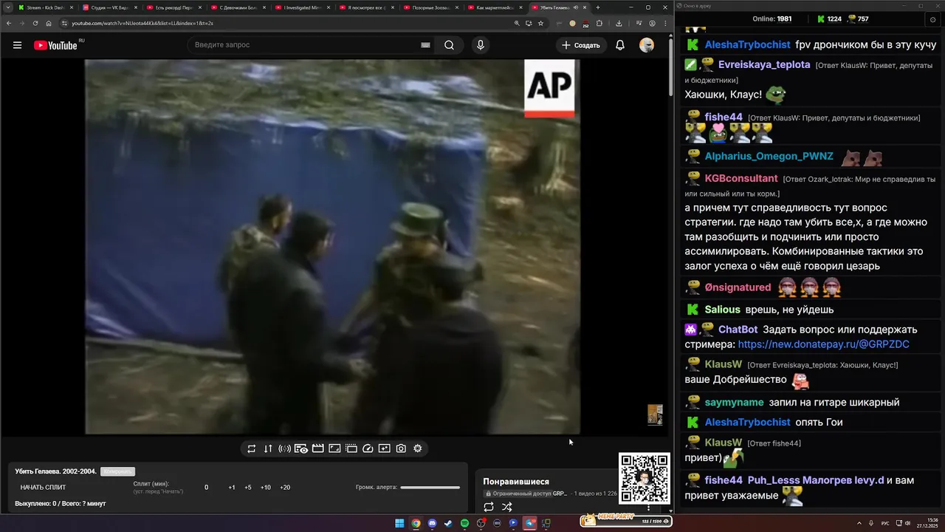Click the Понравившиеся playlist title
This screenshot has height=532, width=945.
pyautogui.click(x=516, y=482)
